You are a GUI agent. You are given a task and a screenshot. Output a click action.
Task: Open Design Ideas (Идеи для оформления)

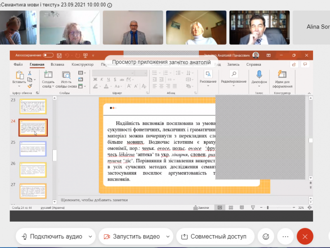click(283, 74)
